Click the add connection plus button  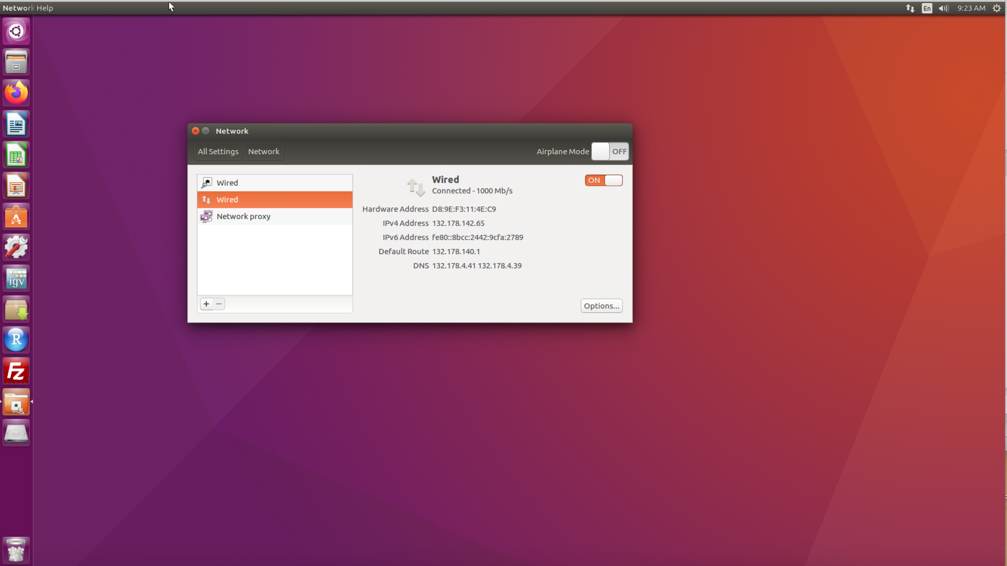[x=206, y=303]
